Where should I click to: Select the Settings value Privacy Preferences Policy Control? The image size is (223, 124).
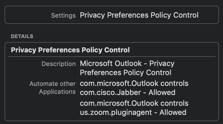[x=139, y=15]
